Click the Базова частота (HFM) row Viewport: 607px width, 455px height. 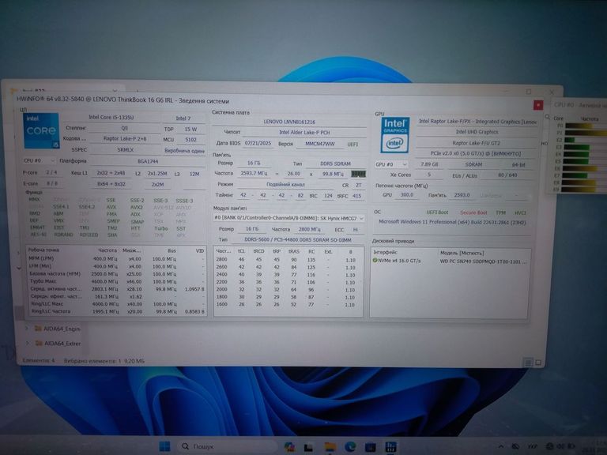point(116,274)
